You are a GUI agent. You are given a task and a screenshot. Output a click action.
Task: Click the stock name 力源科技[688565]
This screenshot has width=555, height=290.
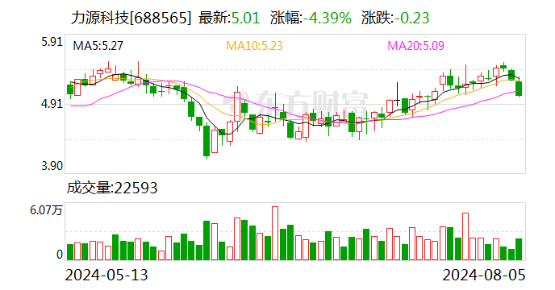pyautogui.click(x=131, y=18)
